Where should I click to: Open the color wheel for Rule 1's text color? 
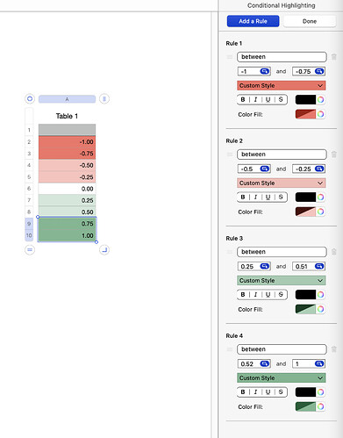321,99
